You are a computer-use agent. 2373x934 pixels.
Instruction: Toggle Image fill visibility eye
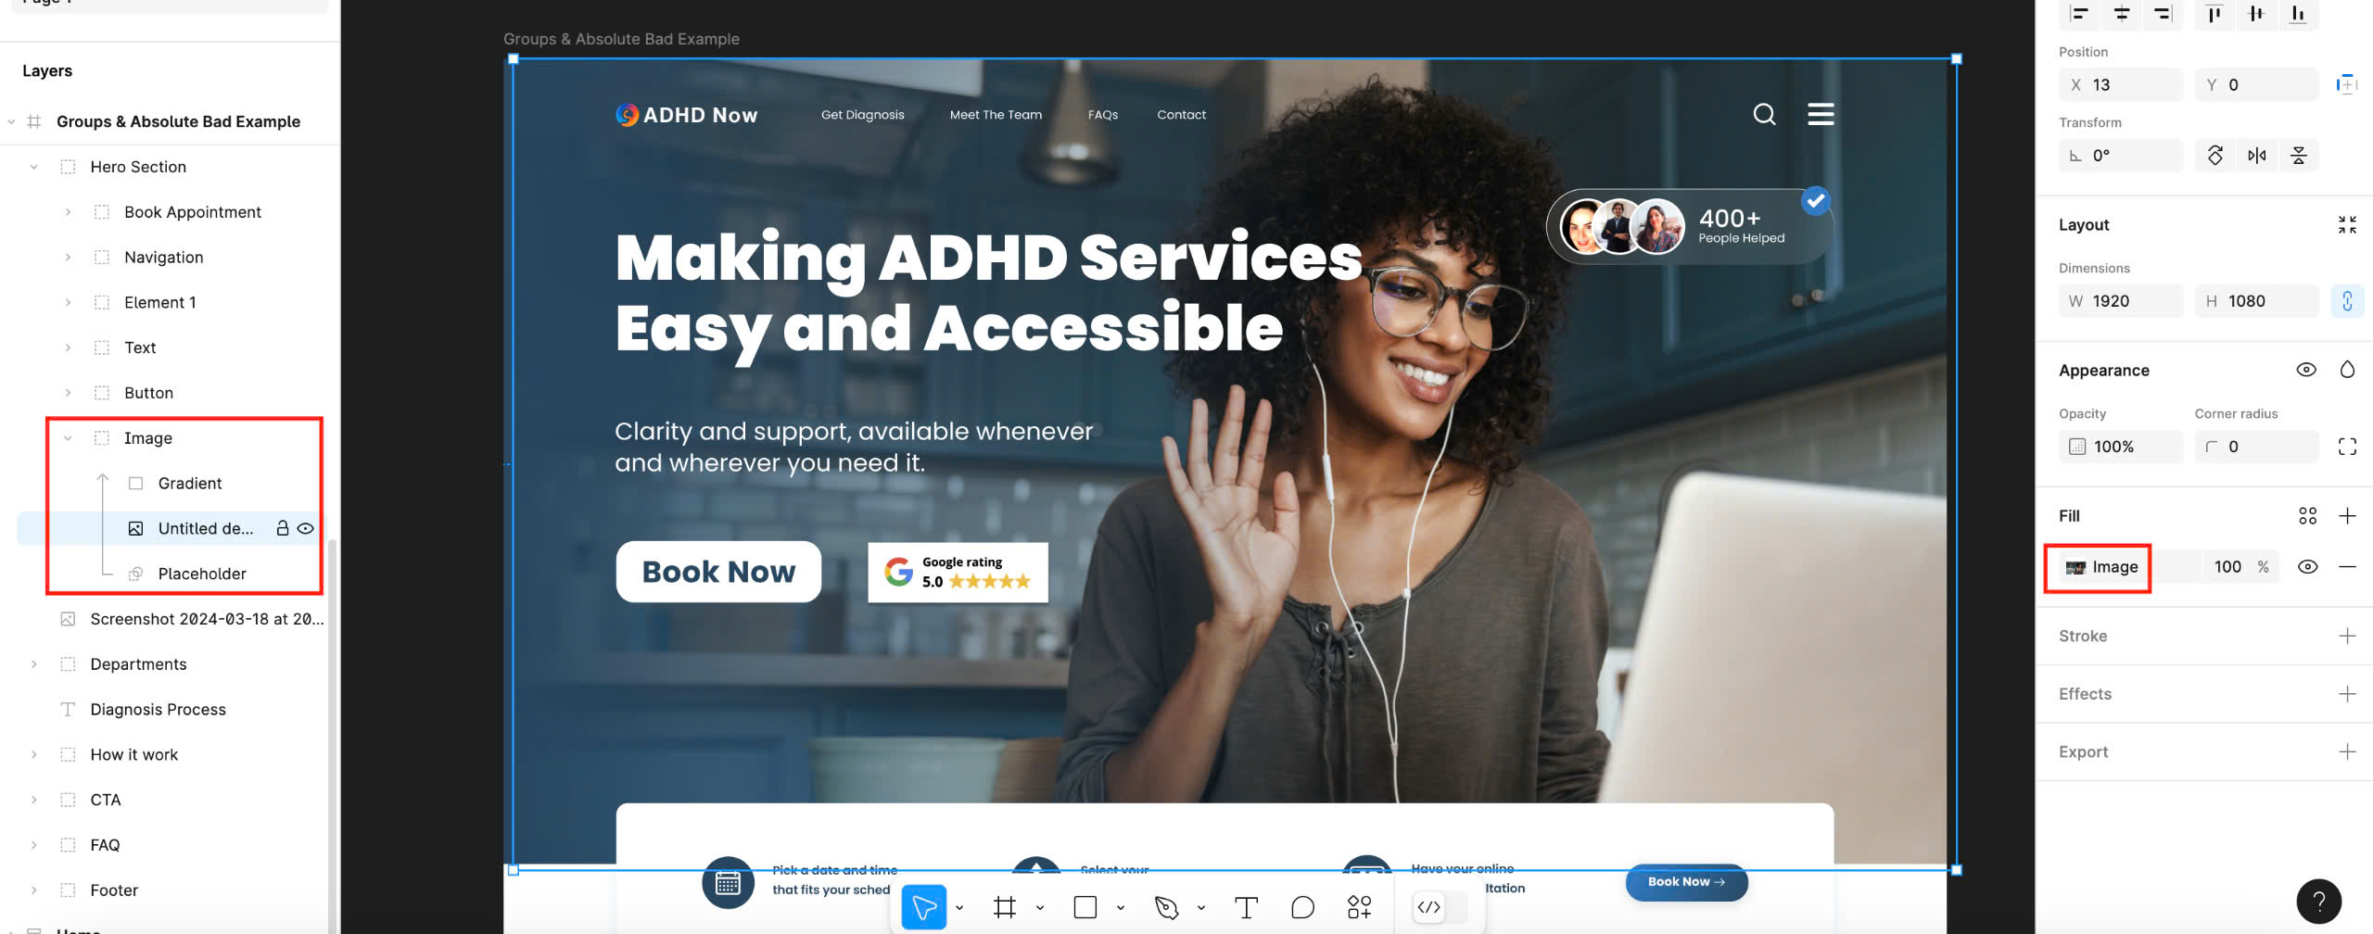[2307, 567]
